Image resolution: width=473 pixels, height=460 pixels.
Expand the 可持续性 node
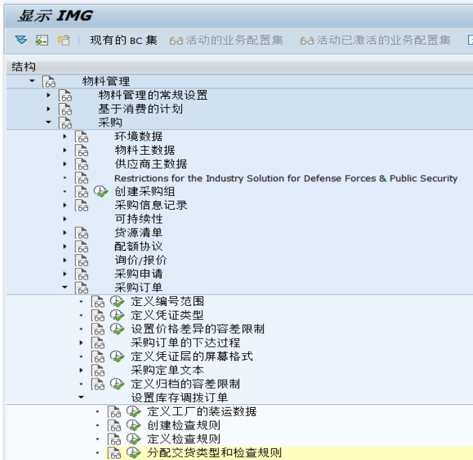tap(65, 219)
